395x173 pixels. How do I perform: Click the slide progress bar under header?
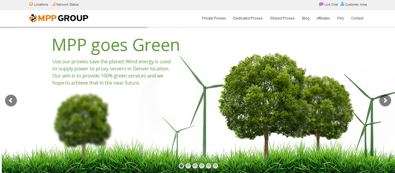click(x=197, y=27)
